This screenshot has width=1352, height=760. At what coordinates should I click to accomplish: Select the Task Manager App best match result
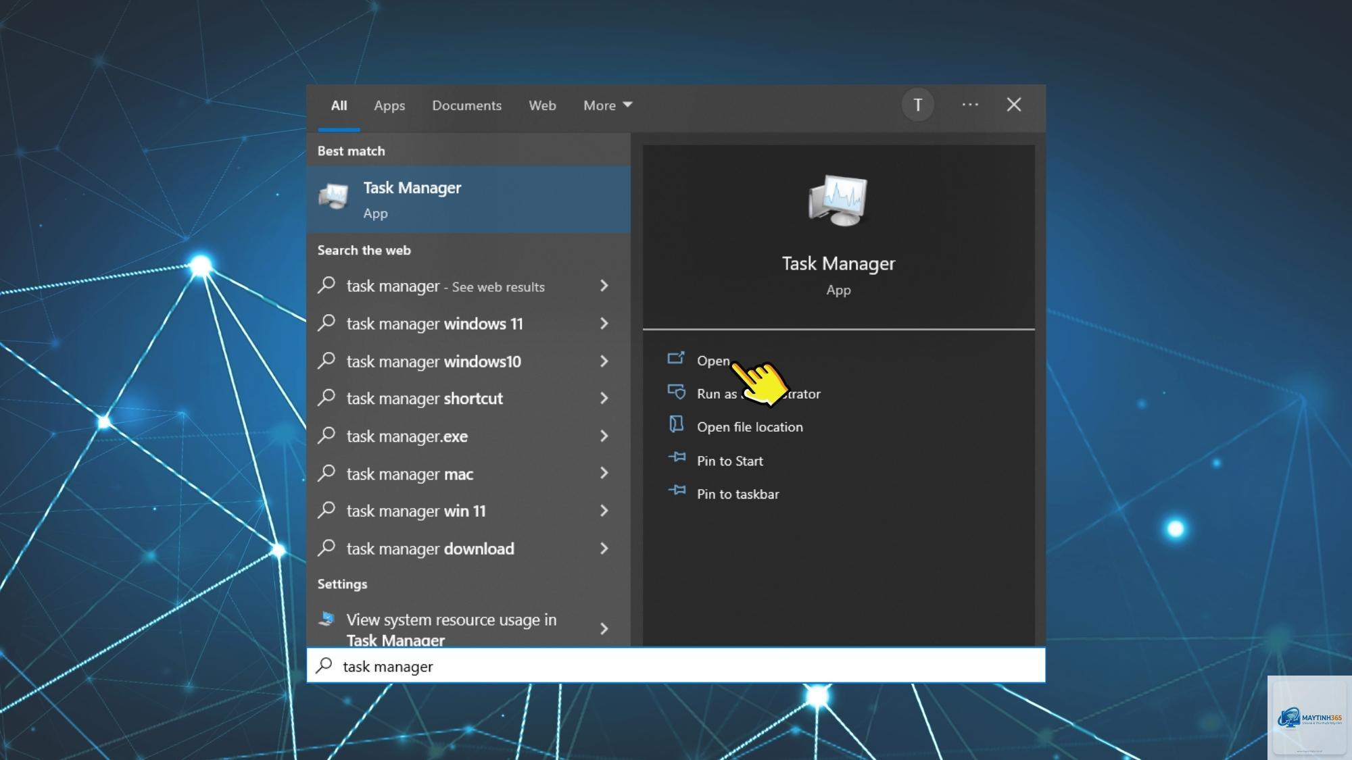point(468,199)
